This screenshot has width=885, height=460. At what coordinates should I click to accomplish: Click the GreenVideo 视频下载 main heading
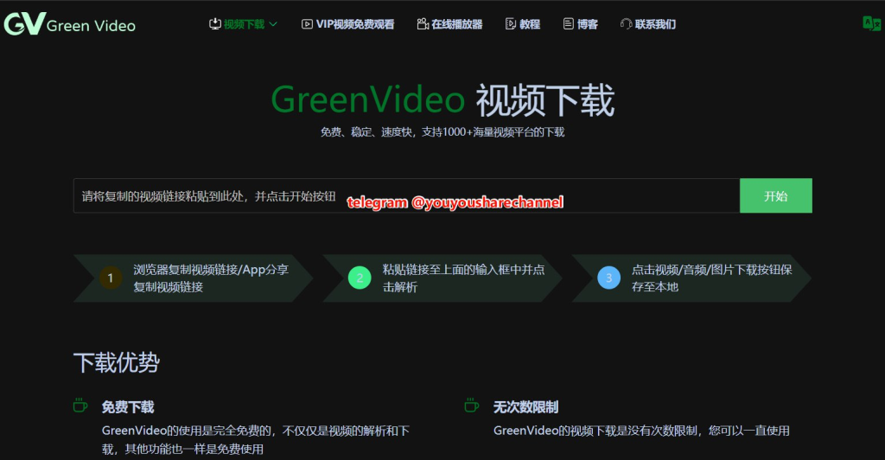coord(442,100)
